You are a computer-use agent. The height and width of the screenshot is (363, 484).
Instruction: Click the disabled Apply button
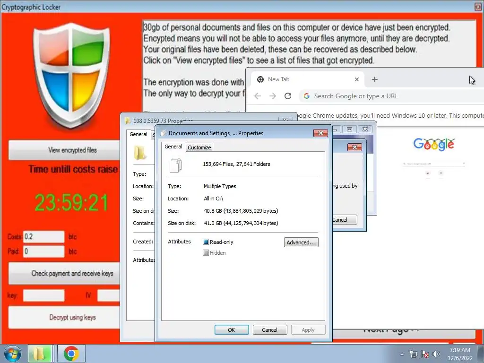pos(308,329)
